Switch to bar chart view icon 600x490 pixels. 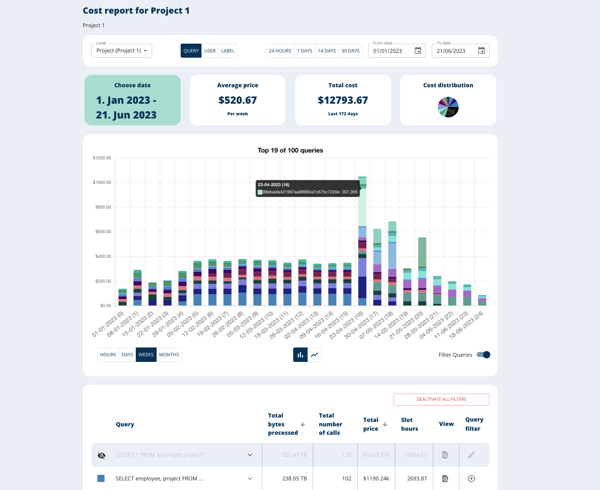300,355
